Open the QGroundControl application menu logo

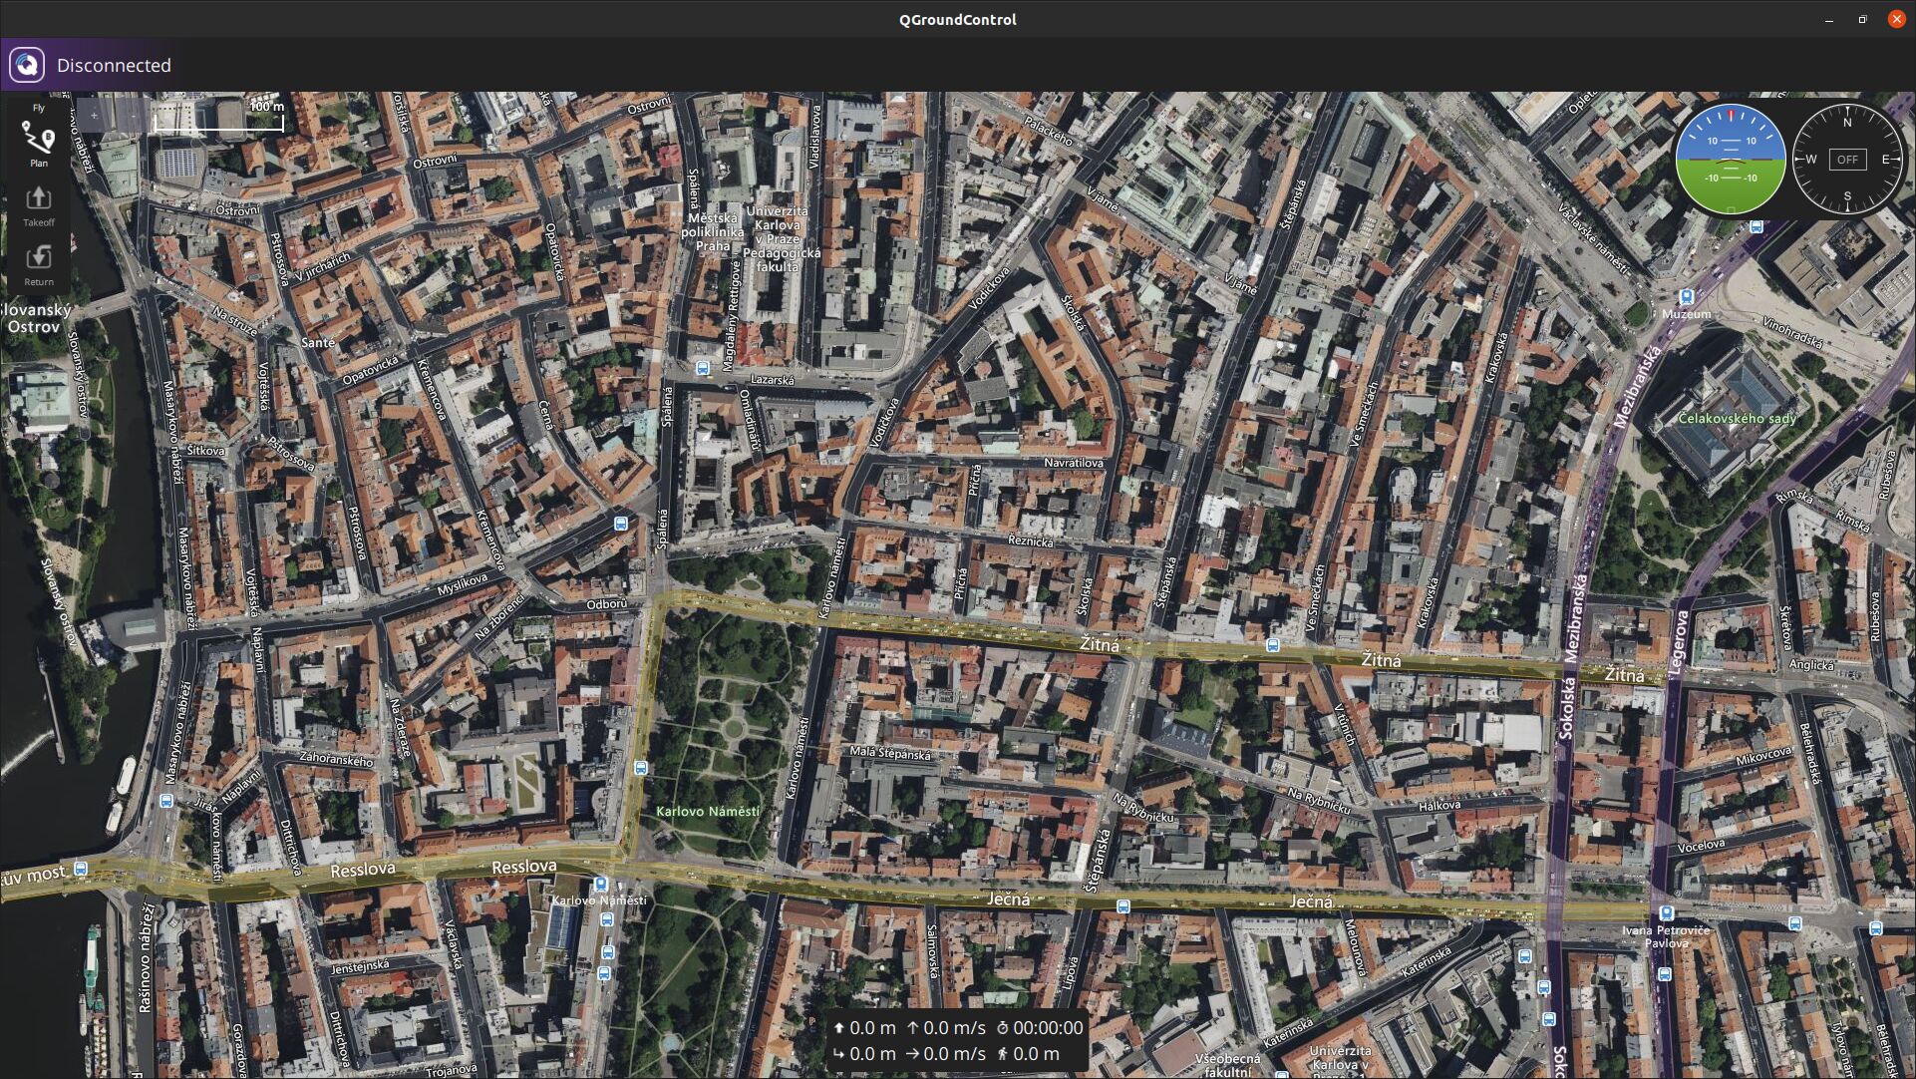point(27,65)
